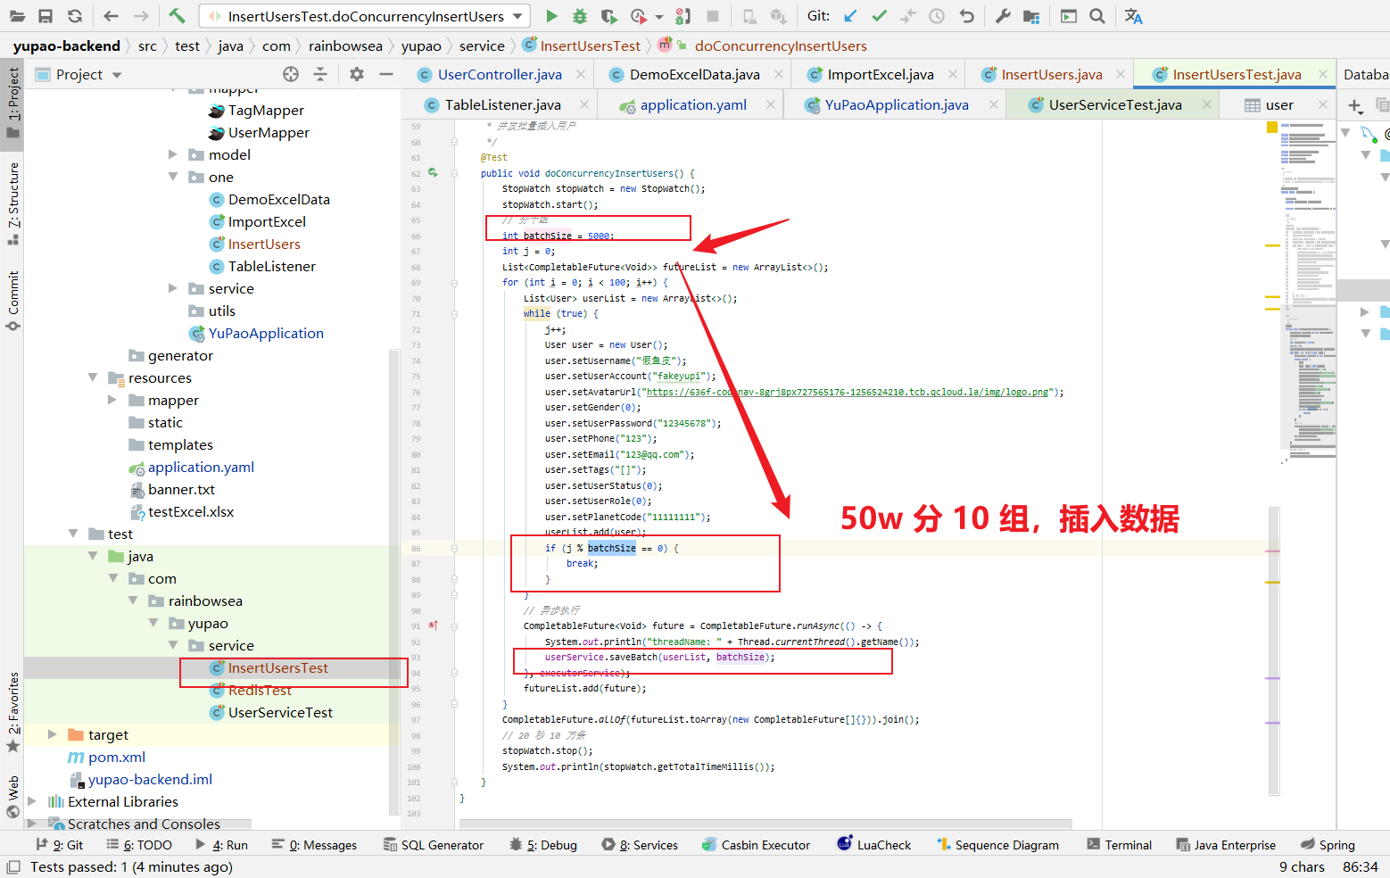Open Project panel gear settings
Viewport: 1390px width, 878px height.
tap(357, 74)
